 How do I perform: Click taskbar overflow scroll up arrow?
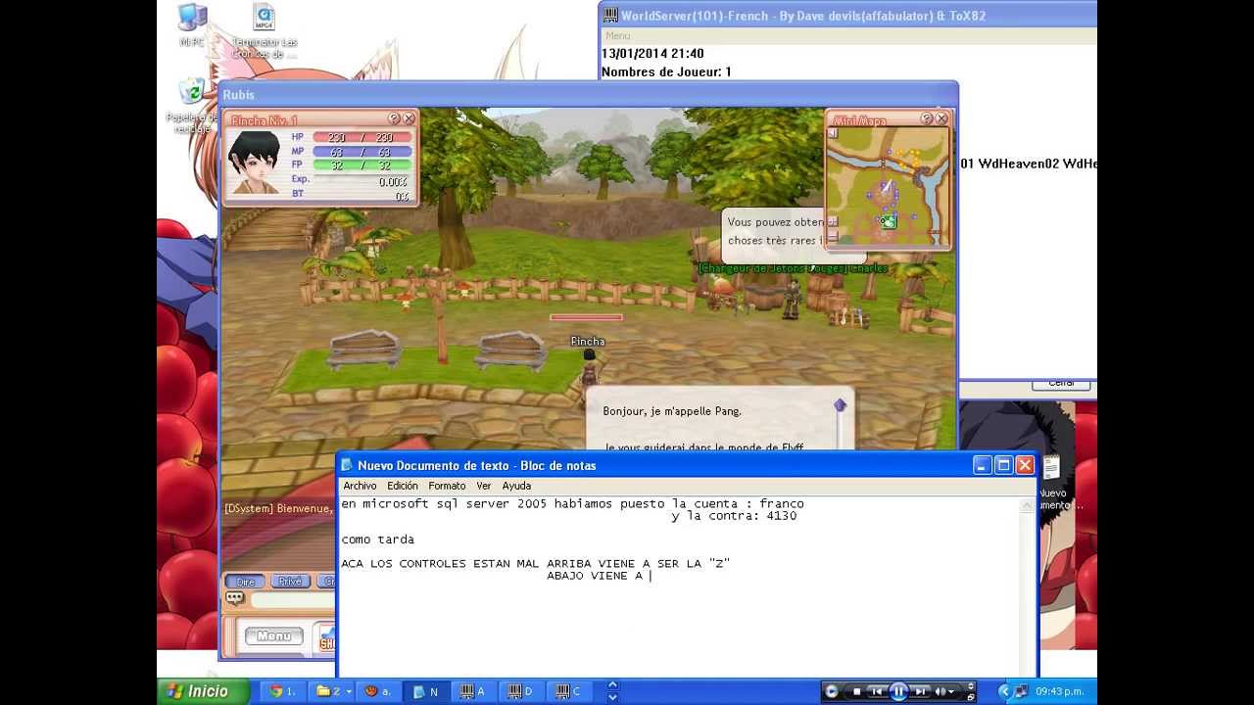pyautogui.click(x=612, y=685)
